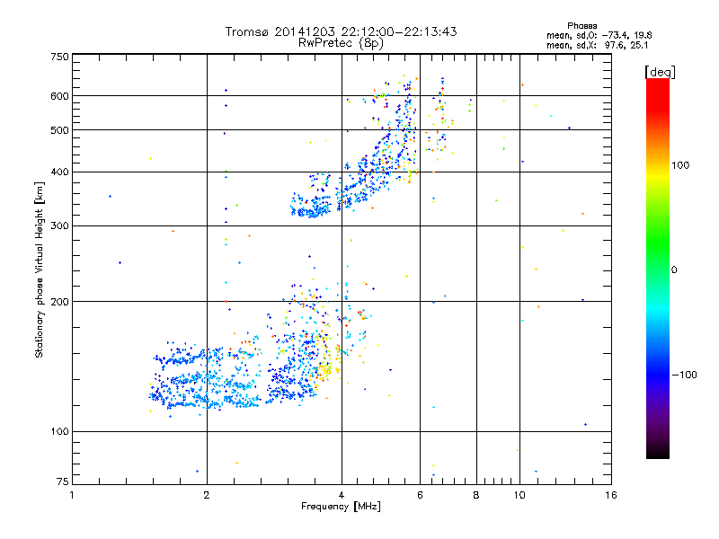
Task: Click the x-axis '8' tick label
Action: (x=476, y=495)
